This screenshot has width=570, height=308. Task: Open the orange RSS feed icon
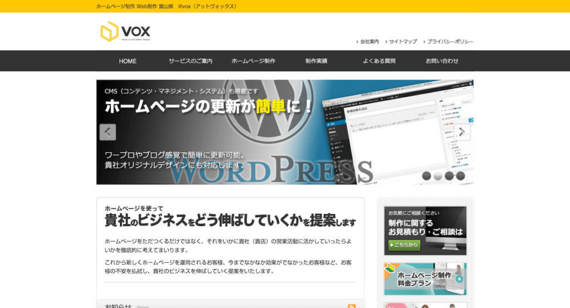coord(352,306)
